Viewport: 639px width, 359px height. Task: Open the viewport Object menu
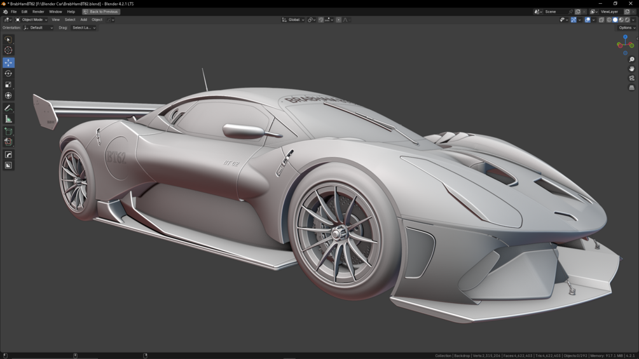click(x=97, y=20)
